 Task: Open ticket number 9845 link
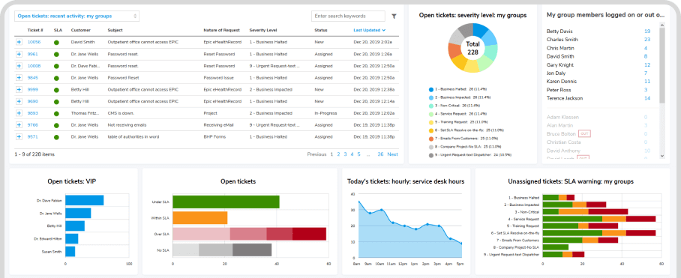pyautogui.click(x=32, y=78)
